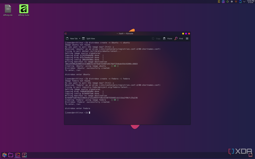This screenshot has height=159, width=255.
Task: Minimize Konsole with the yellow button
Action: coord(183,33)
